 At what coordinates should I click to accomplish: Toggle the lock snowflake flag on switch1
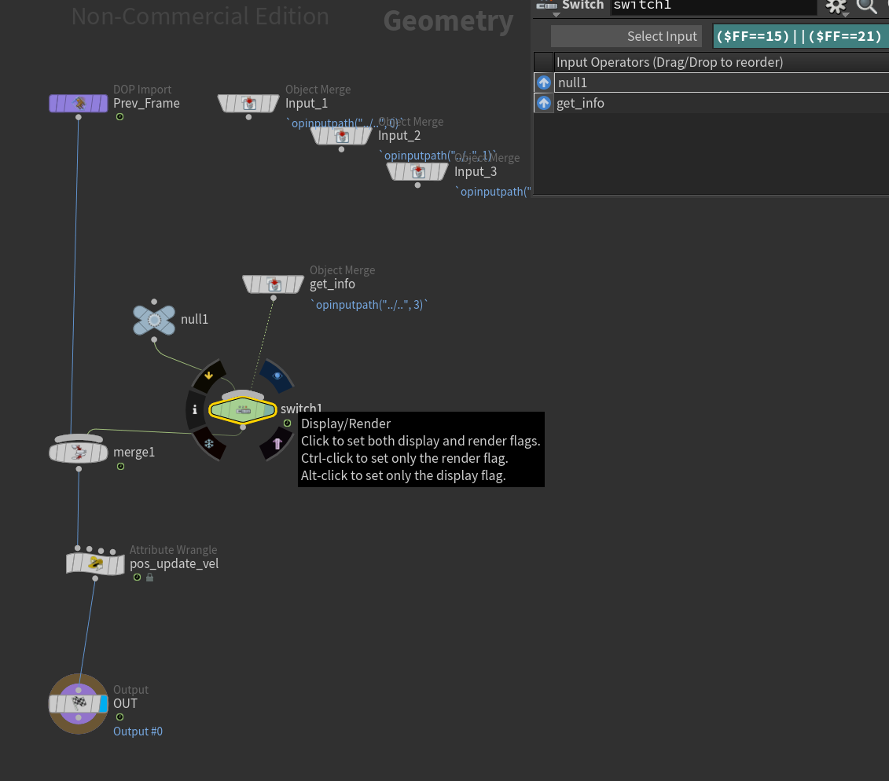[x=208, y=444]
